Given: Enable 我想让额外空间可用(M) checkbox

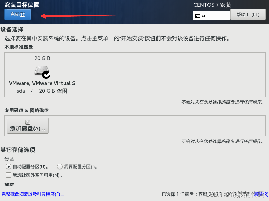Looking at the screenshot, I should [9, 175].
